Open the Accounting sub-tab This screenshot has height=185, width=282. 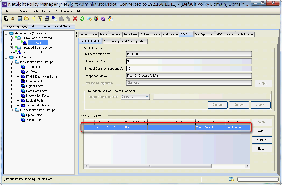[111, 41]
